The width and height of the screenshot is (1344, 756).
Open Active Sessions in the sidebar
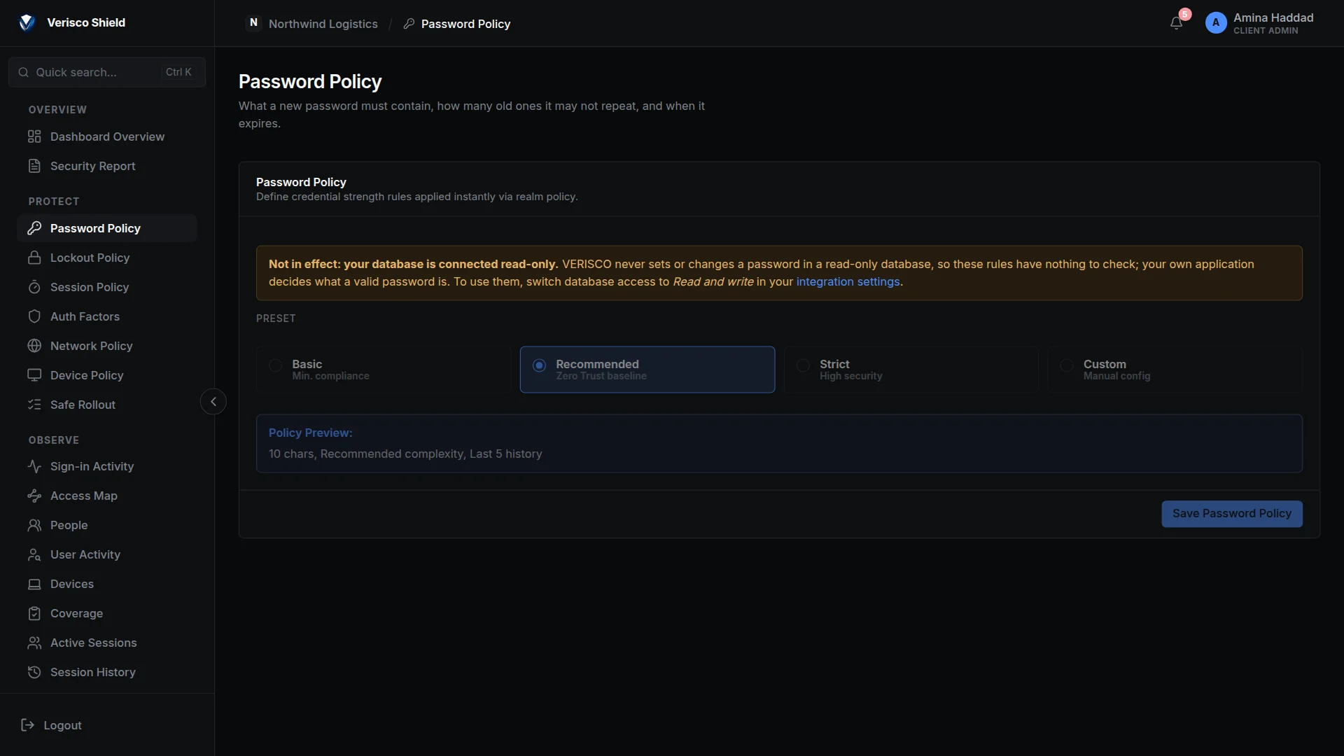click(x=107, y=643)
